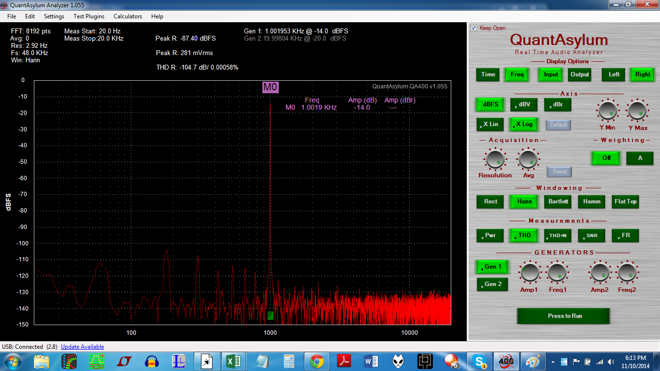This screenshot has width=660, height=371.
Task: Click the Avg knob
Action: pos(528,158)
